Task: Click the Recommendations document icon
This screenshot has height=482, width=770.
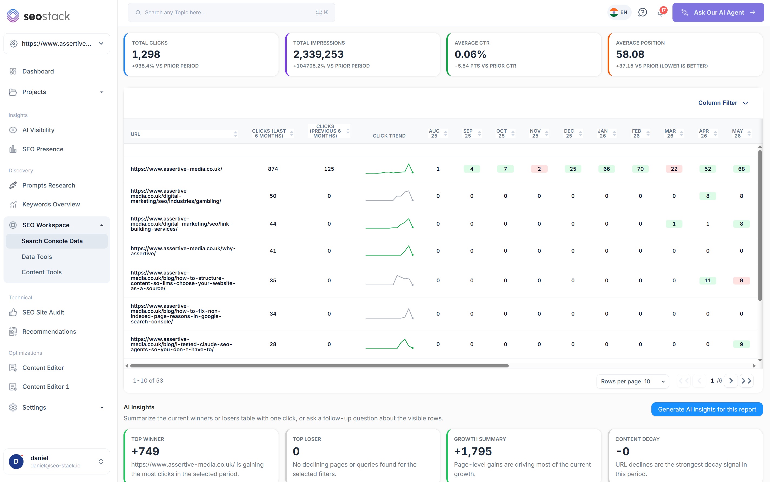Action: (13, 332)
